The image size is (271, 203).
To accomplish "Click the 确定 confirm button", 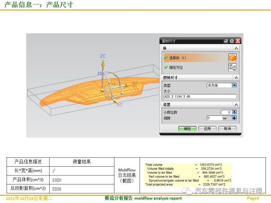I will click(188, 128).
